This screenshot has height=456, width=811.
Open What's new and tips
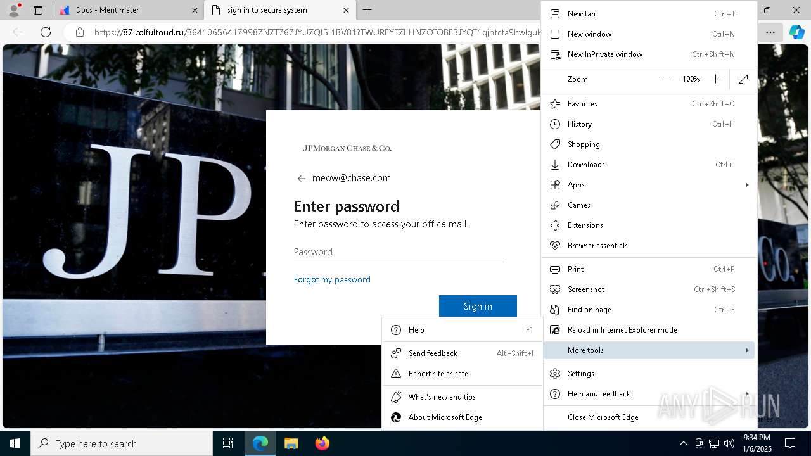click(463, 397)
